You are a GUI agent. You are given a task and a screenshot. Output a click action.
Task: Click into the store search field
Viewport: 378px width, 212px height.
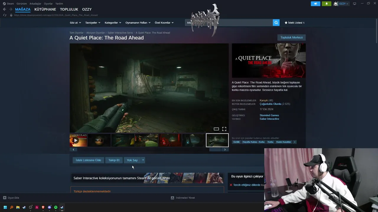tap(229, 23)
